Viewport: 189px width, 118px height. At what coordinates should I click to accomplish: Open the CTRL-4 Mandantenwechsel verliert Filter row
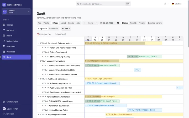pyautogui.click(x=61, y=70)
